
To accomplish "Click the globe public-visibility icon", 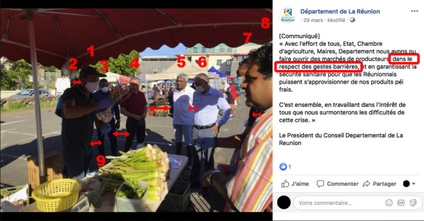I will pyautogui.click(x=352, y=20).
